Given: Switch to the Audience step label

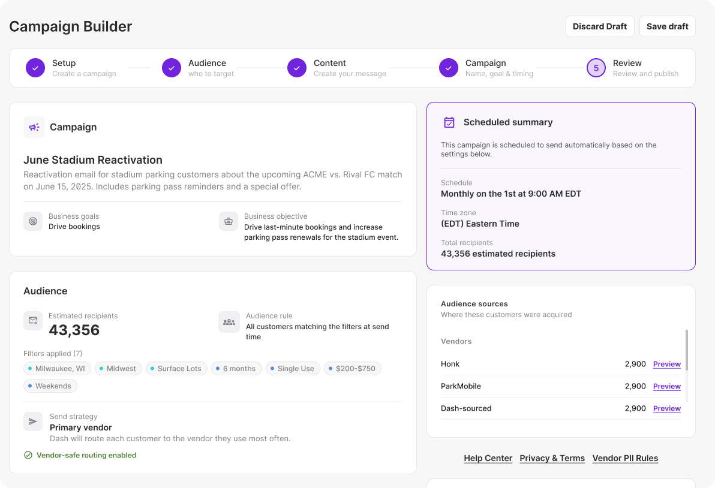Looking at the screenshot, I should pos(207,63).
